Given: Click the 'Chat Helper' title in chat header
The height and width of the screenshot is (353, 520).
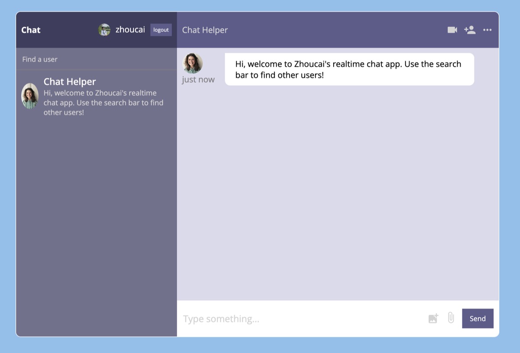Looking at the screenshot, I should point(205,30).
